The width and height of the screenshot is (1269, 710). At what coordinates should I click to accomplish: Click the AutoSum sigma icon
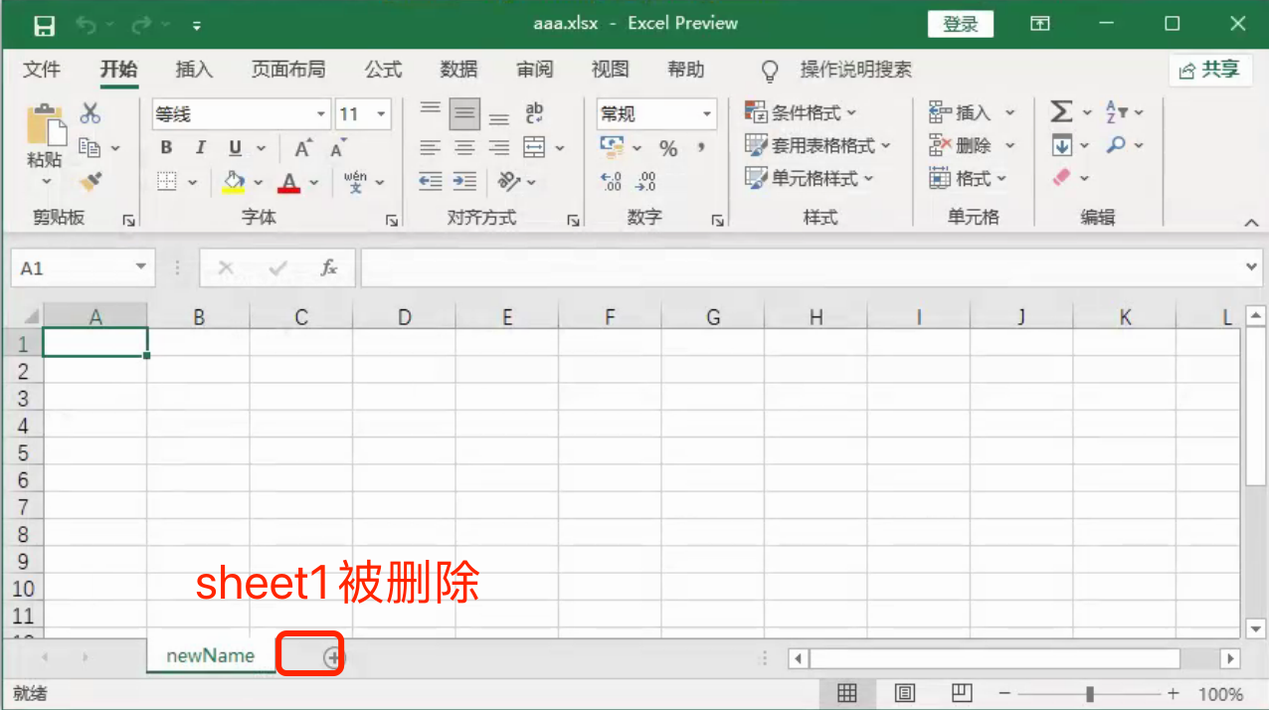1061,112
